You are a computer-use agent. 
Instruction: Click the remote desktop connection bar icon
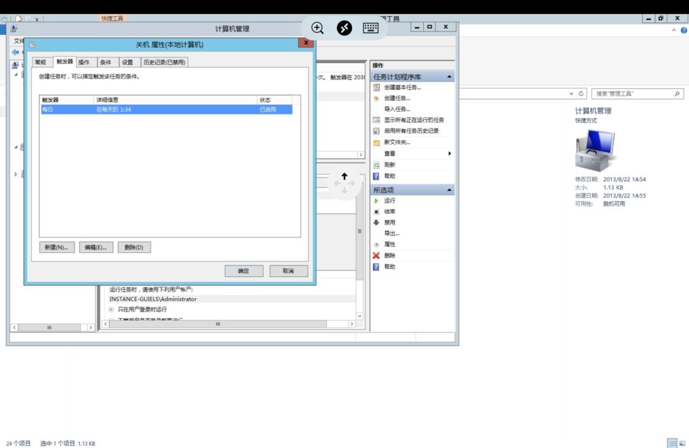(x=344, y=28)
